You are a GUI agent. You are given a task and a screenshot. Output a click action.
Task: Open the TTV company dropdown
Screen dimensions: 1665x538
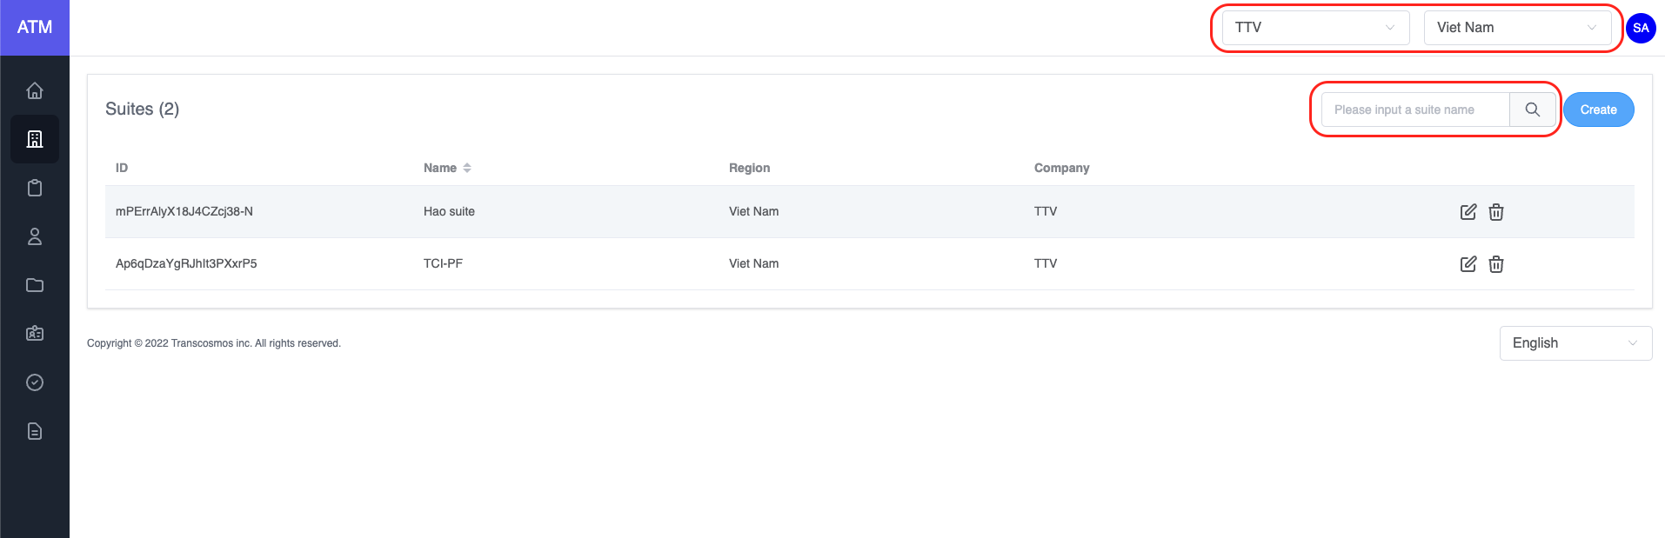1315,28
